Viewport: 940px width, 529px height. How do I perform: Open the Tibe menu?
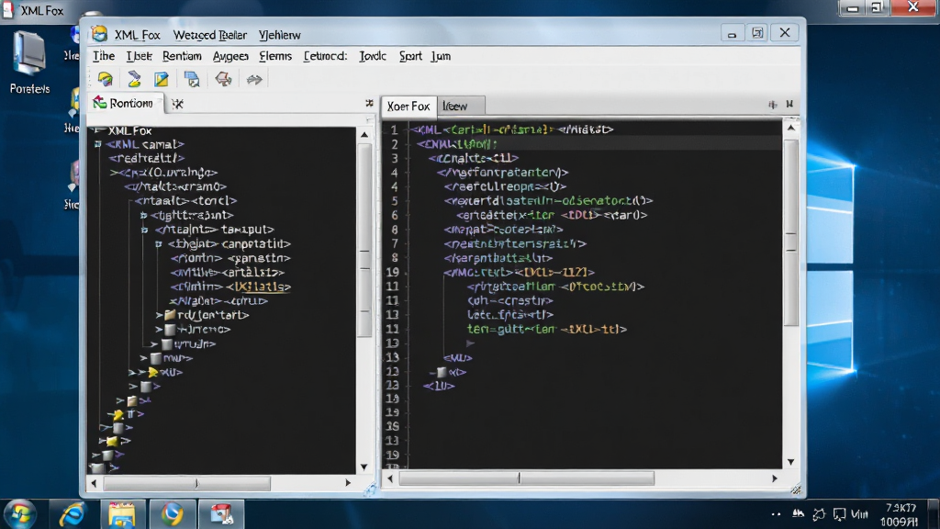coord(103,56)
